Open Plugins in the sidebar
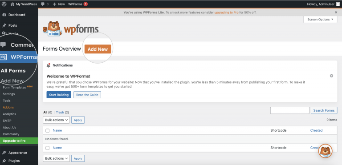342x165 pixels. (x=14, y=161)
